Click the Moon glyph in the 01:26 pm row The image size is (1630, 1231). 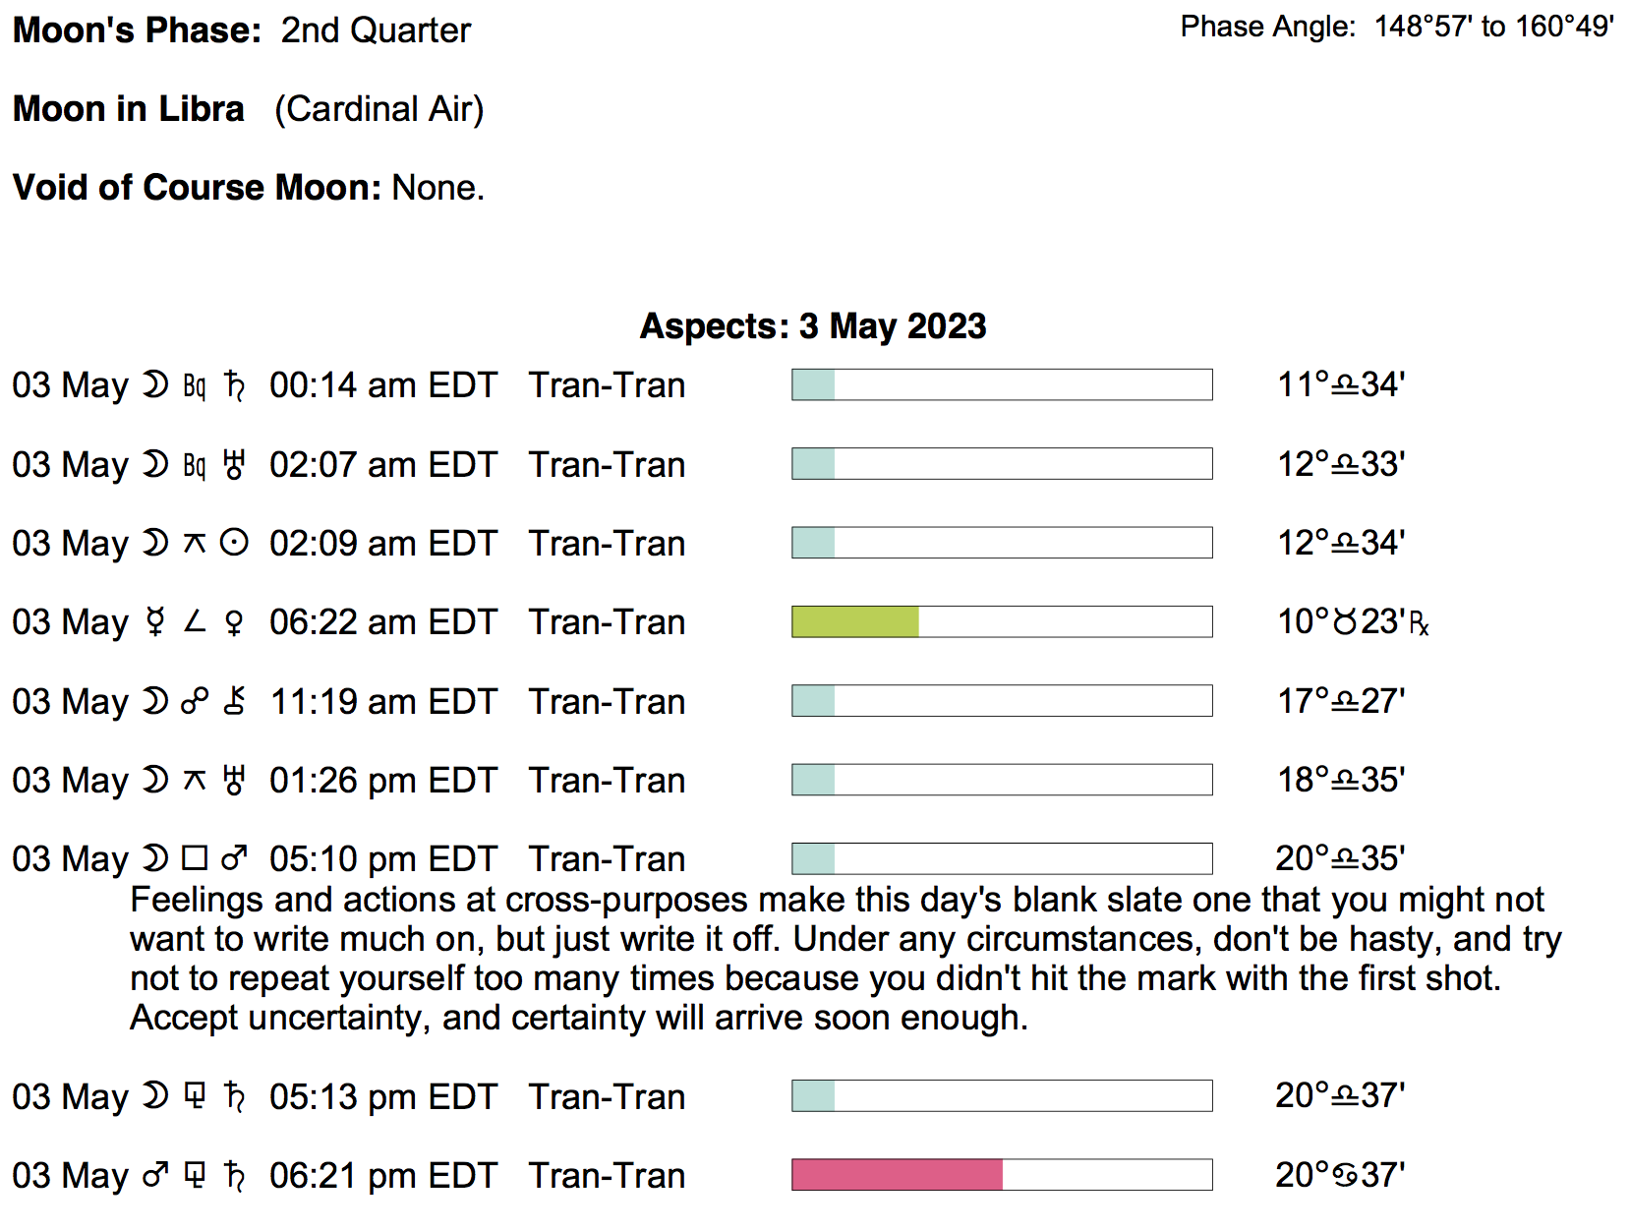tap(155, 780)
